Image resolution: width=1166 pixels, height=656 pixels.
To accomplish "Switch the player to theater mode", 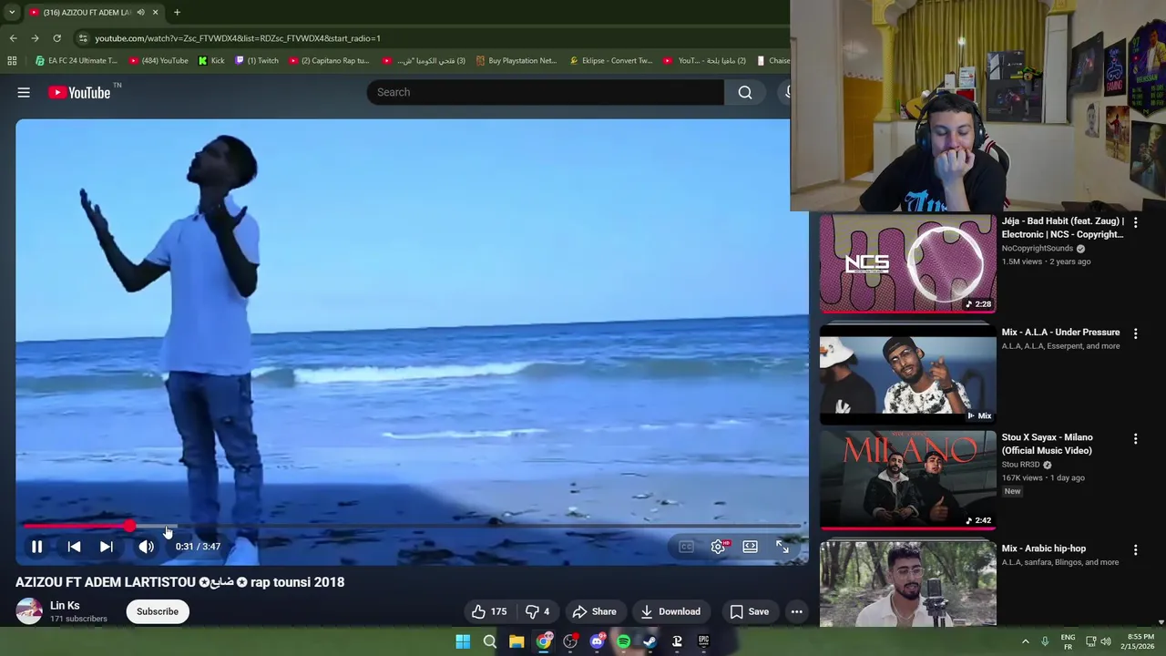I will coord(750,547).
